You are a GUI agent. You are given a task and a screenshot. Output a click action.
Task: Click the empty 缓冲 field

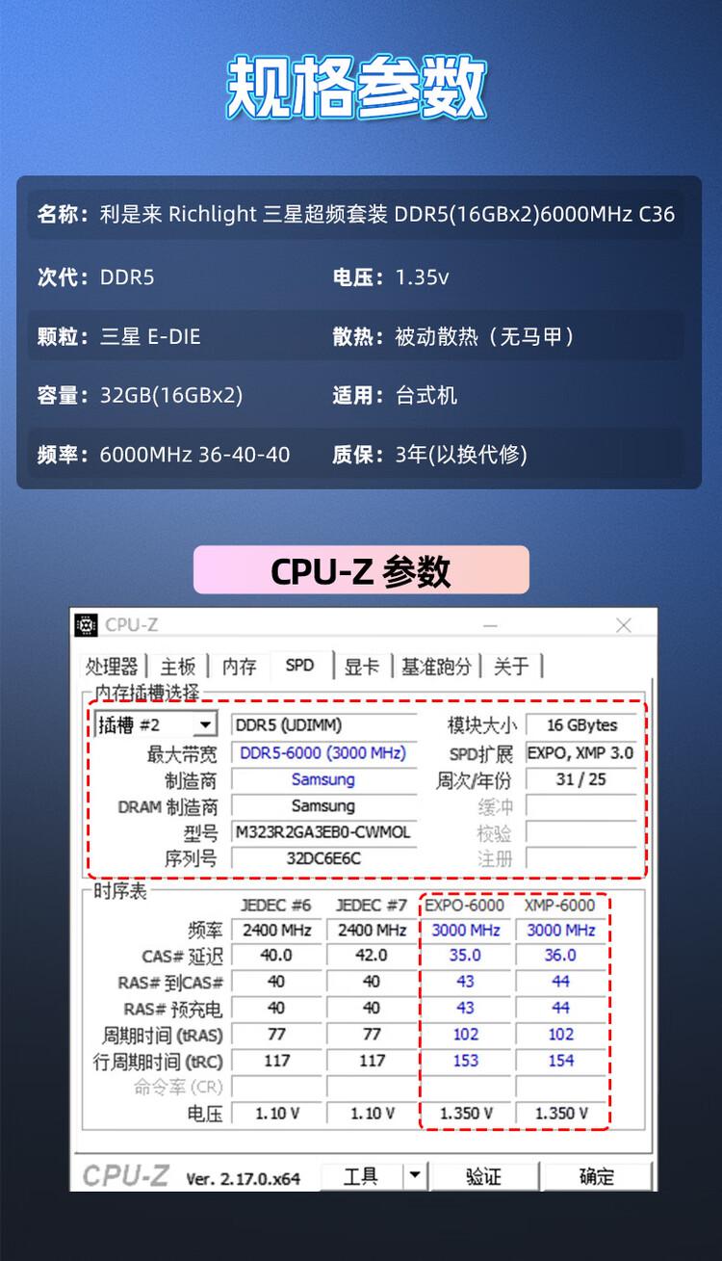pos(582,806)
